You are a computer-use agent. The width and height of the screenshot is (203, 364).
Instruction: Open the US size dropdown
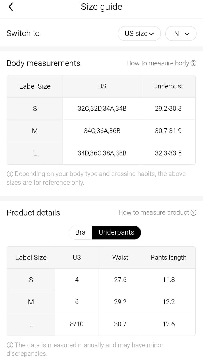click(139, 34)
